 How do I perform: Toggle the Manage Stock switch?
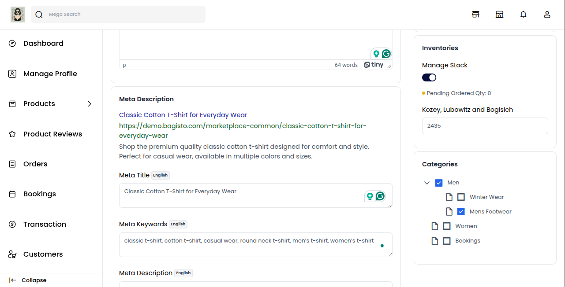(x=429, y=77)
